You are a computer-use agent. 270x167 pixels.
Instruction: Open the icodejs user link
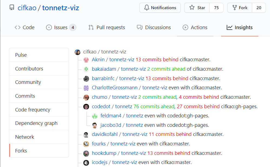[100, 162]
